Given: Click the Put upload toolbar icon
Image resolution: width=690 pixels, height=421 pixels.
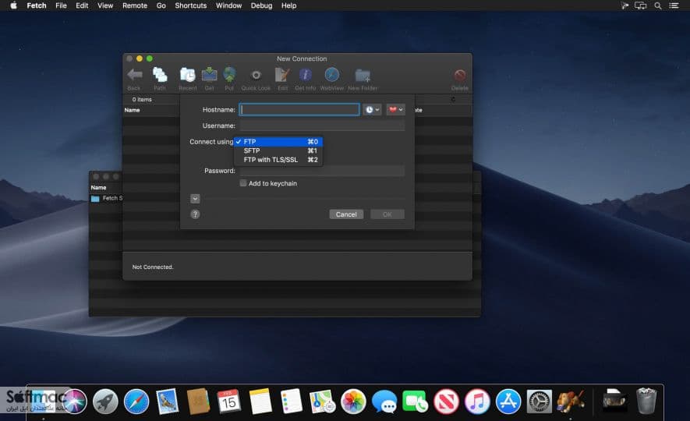Looking at the screenshot, I should tap(229, 75).
